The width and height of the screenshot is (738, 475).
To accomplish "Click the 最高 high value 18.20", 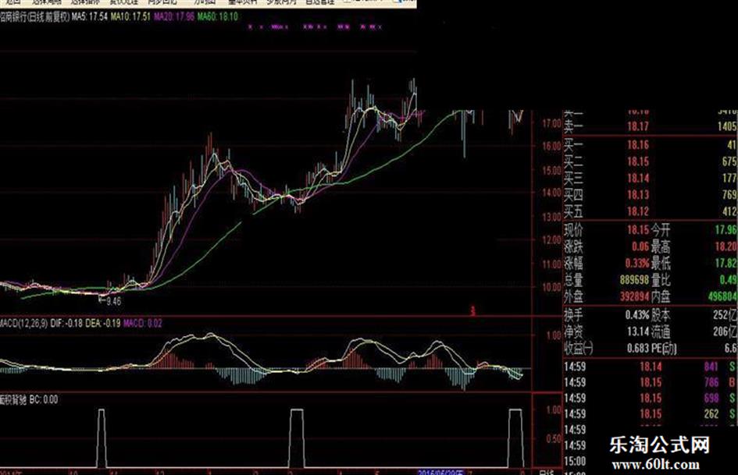I will tap(726, 246).
